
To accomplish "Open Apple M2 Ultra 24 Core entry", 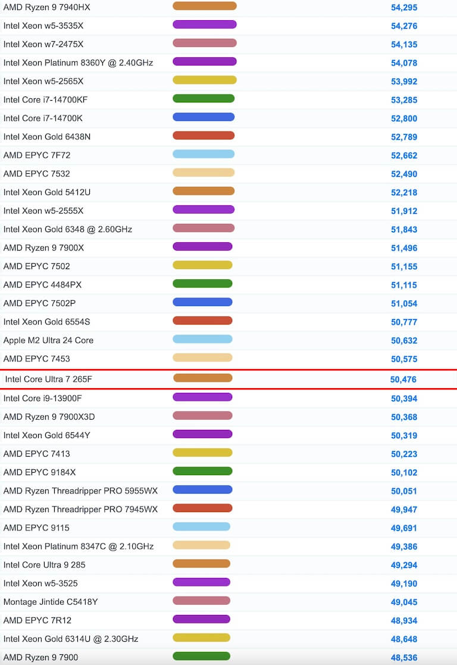I will coord(48,340).
